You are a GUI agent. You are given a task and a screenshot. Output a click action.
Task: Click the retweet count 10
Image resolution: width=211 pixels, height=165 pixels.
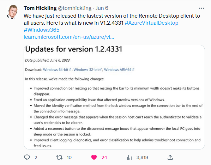[69, 158]
